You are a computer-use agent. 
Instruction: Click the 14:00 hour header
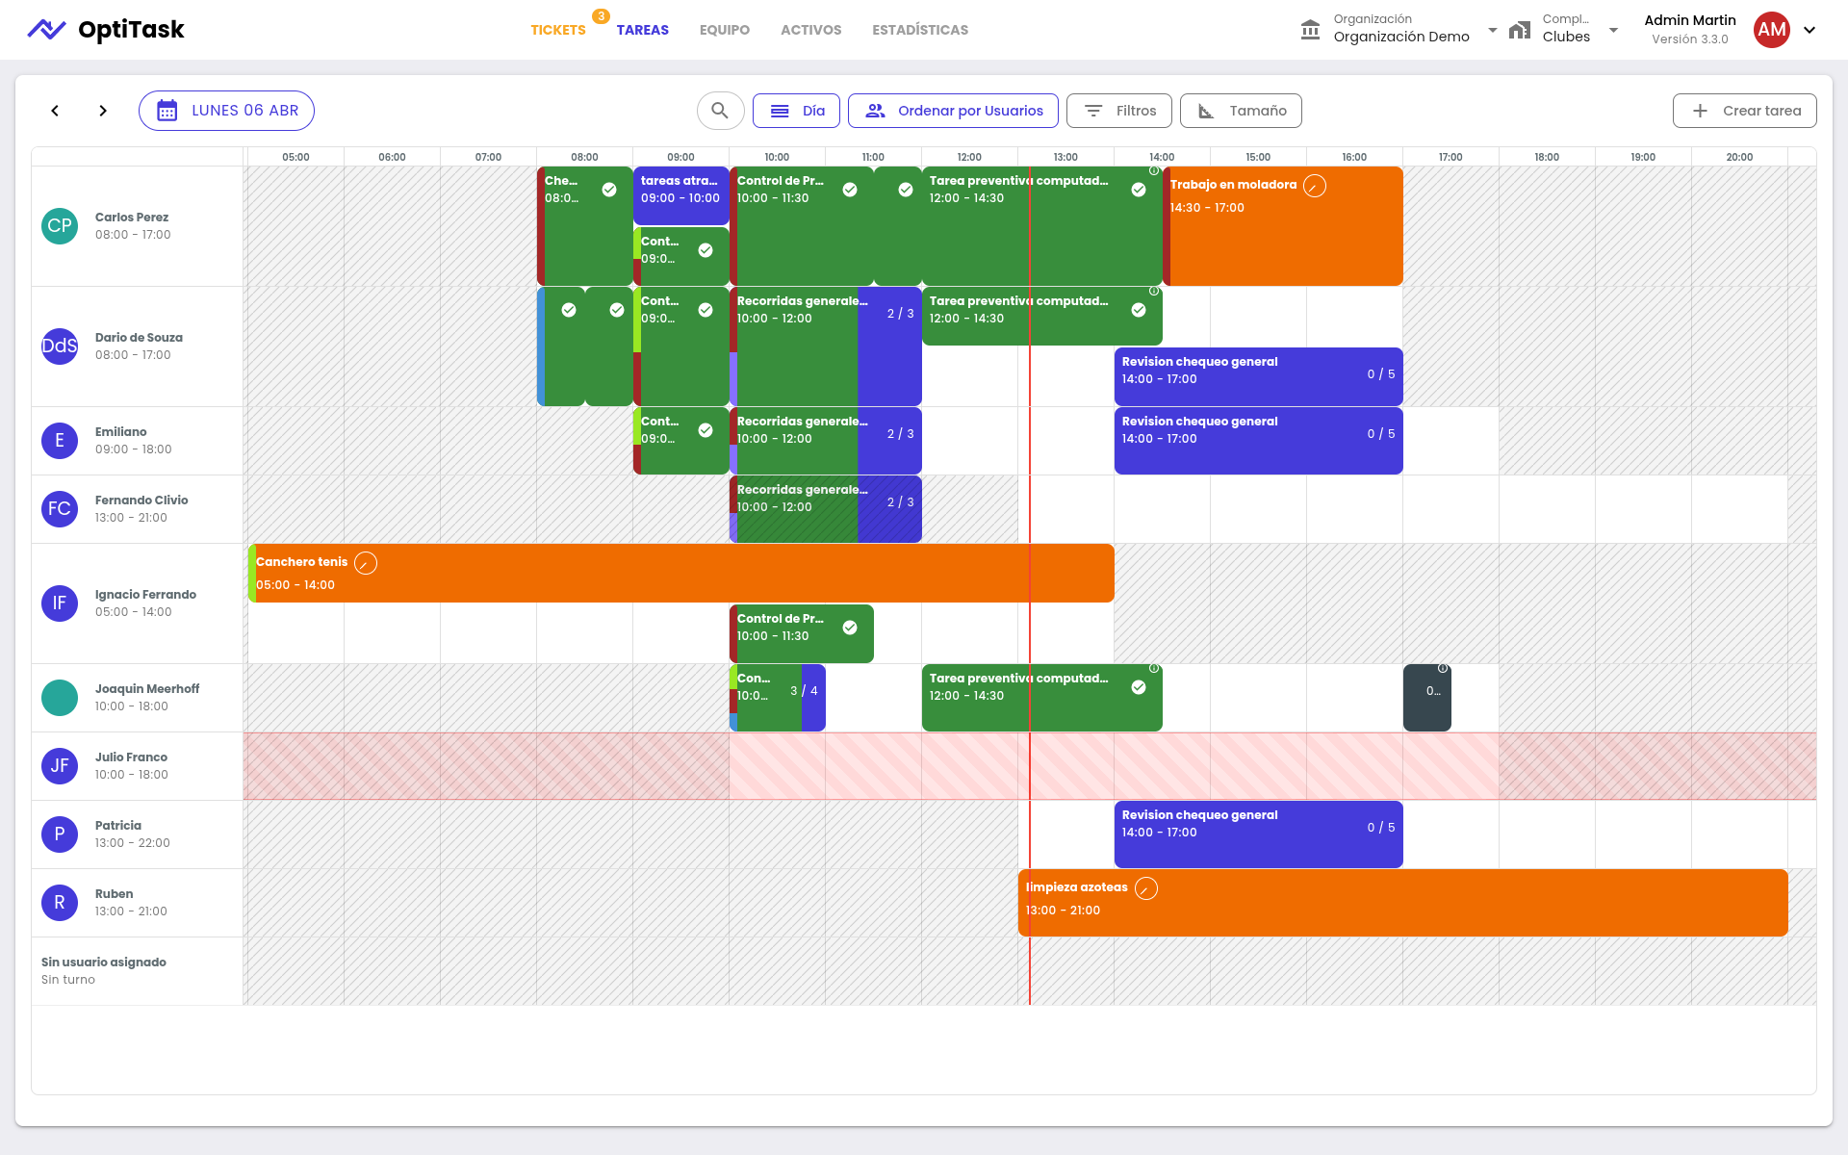tap(1162, 157)
